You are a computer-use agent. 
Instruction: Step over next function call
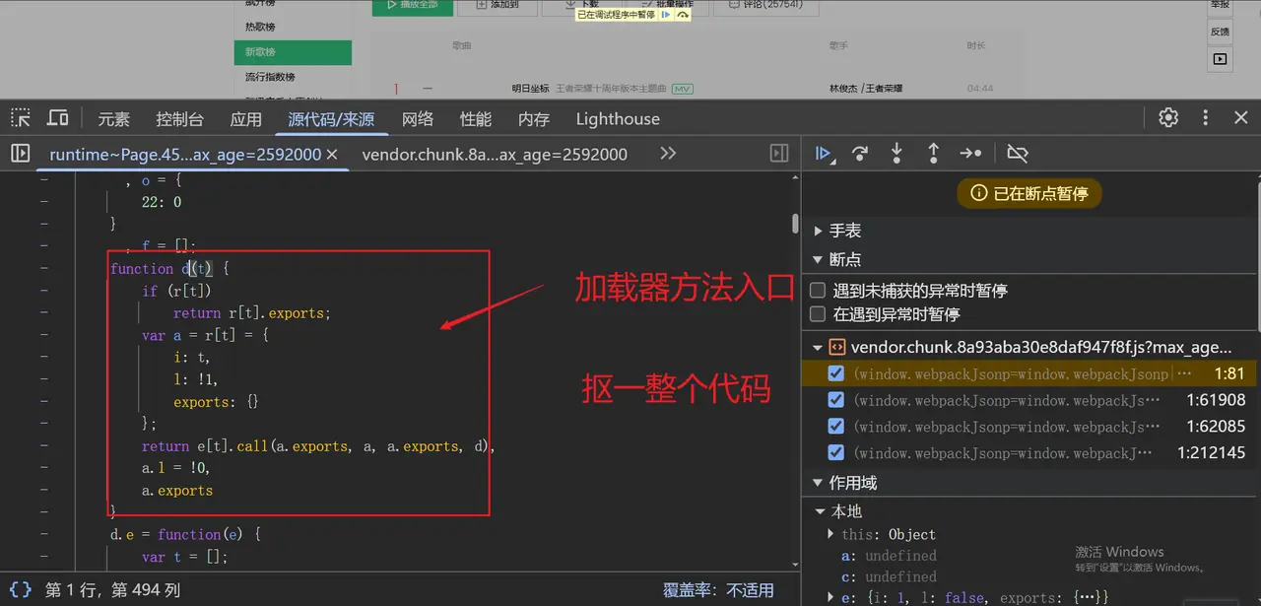[860, 153]
